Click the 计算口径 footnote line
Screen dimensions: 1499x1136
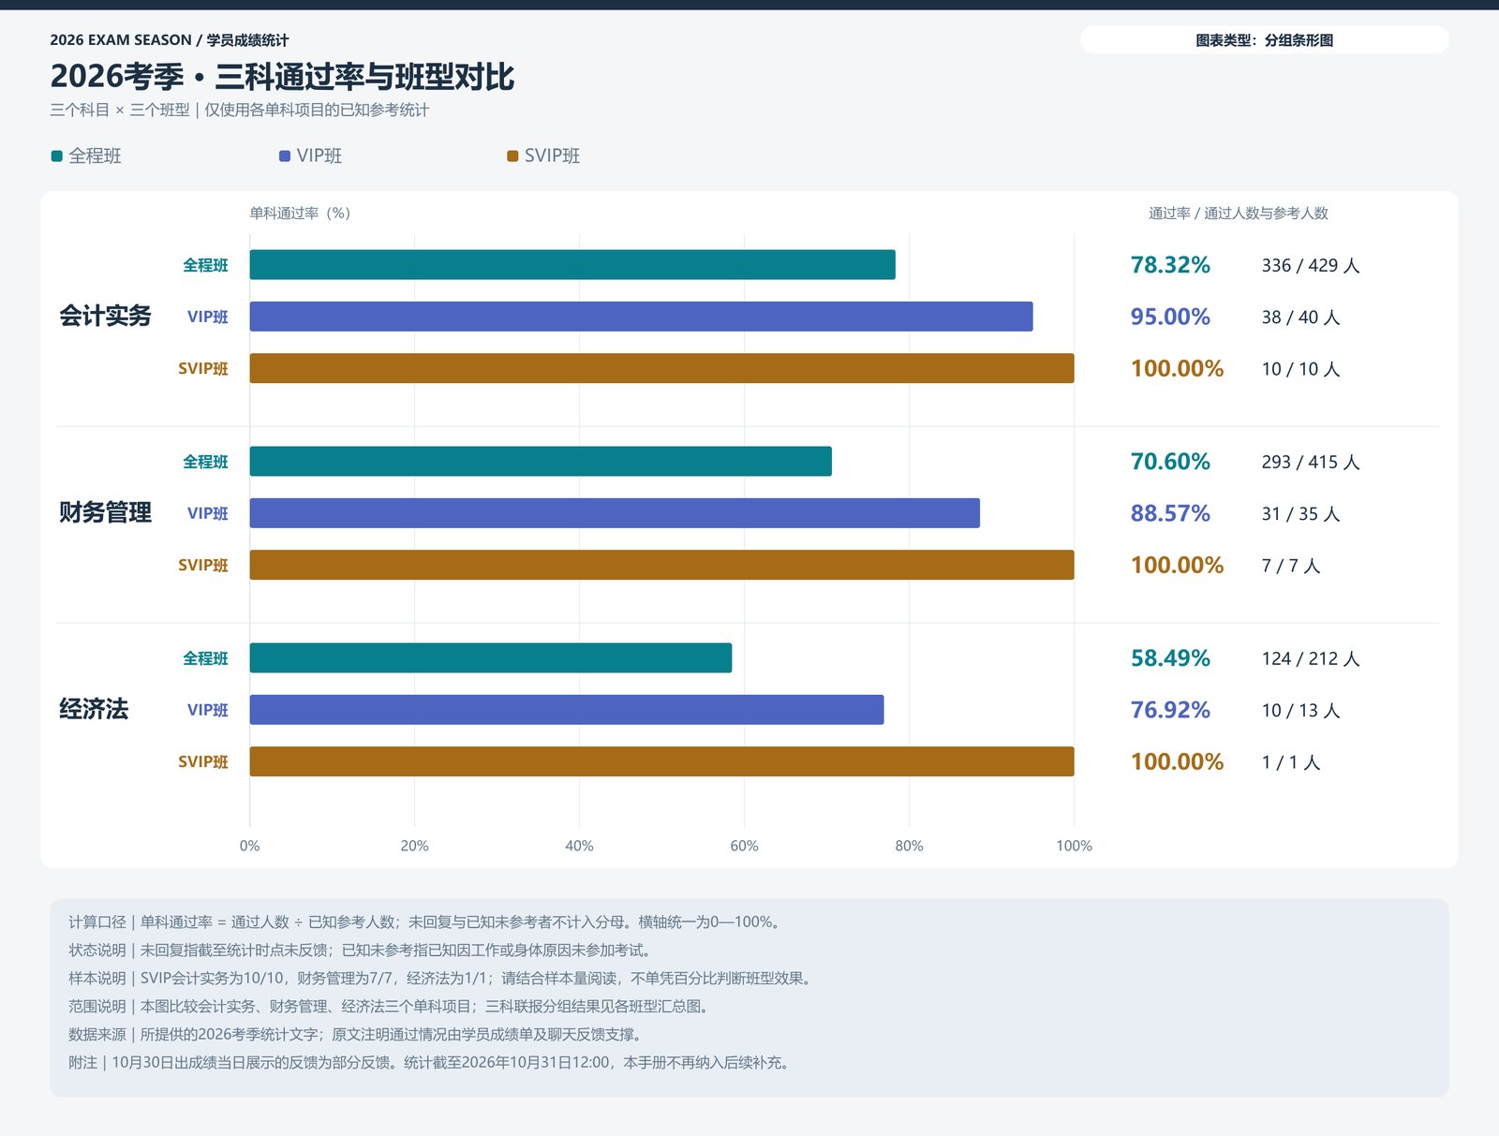tap(427, 922)
